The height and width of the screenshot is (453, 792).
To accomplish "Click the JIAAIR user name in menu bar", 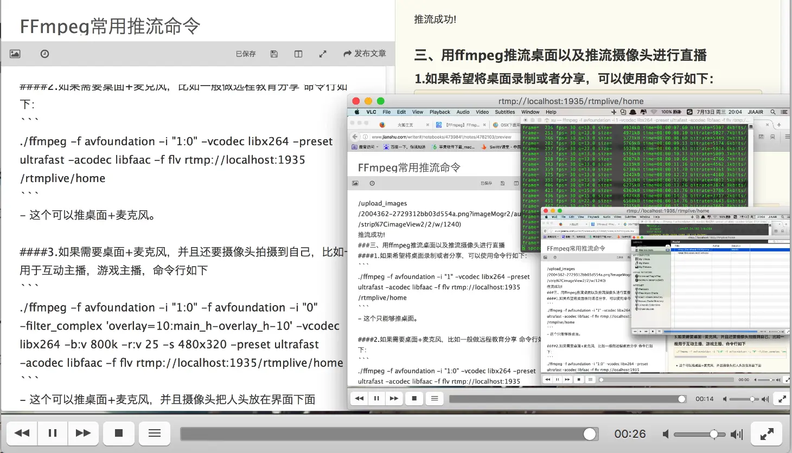I will (756, 112).
